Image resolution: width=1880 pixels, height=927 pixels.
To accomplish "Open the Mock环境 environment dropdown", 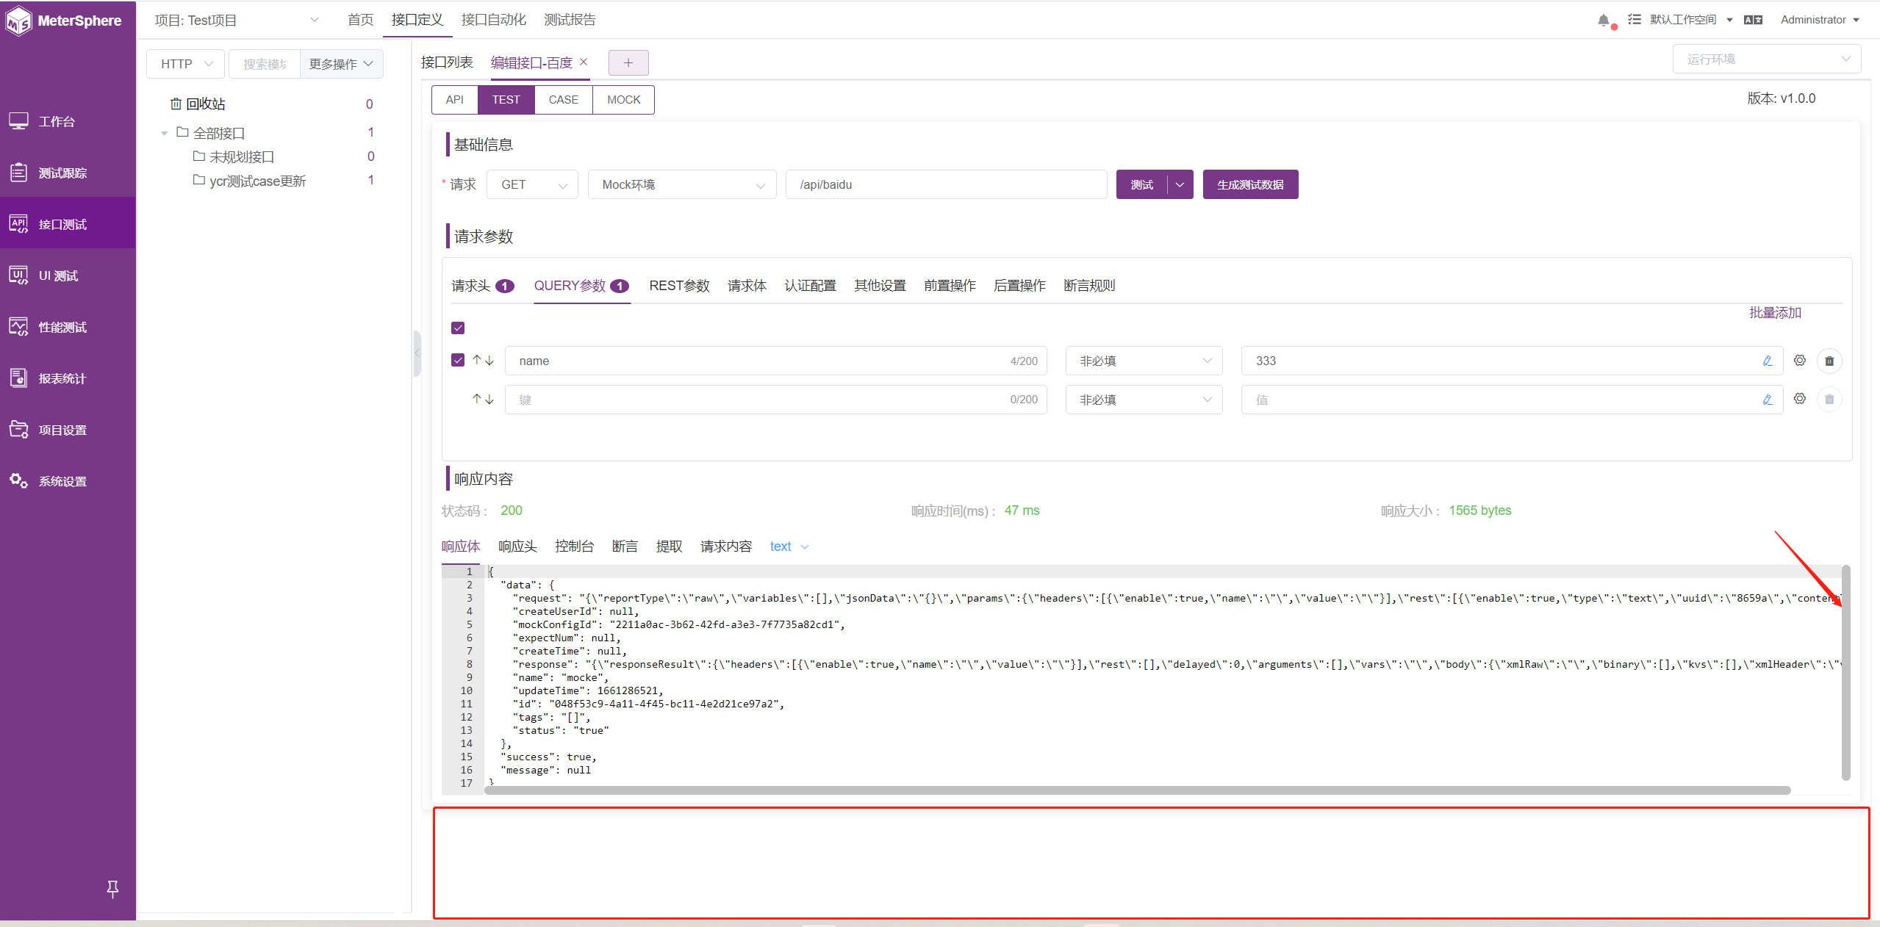I will point(681,184).
